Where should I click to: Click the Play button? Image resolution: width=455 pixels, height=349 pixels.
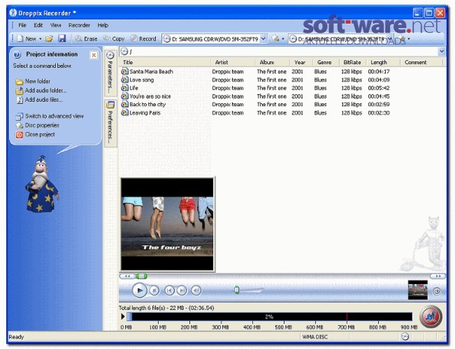click(139, 290)
